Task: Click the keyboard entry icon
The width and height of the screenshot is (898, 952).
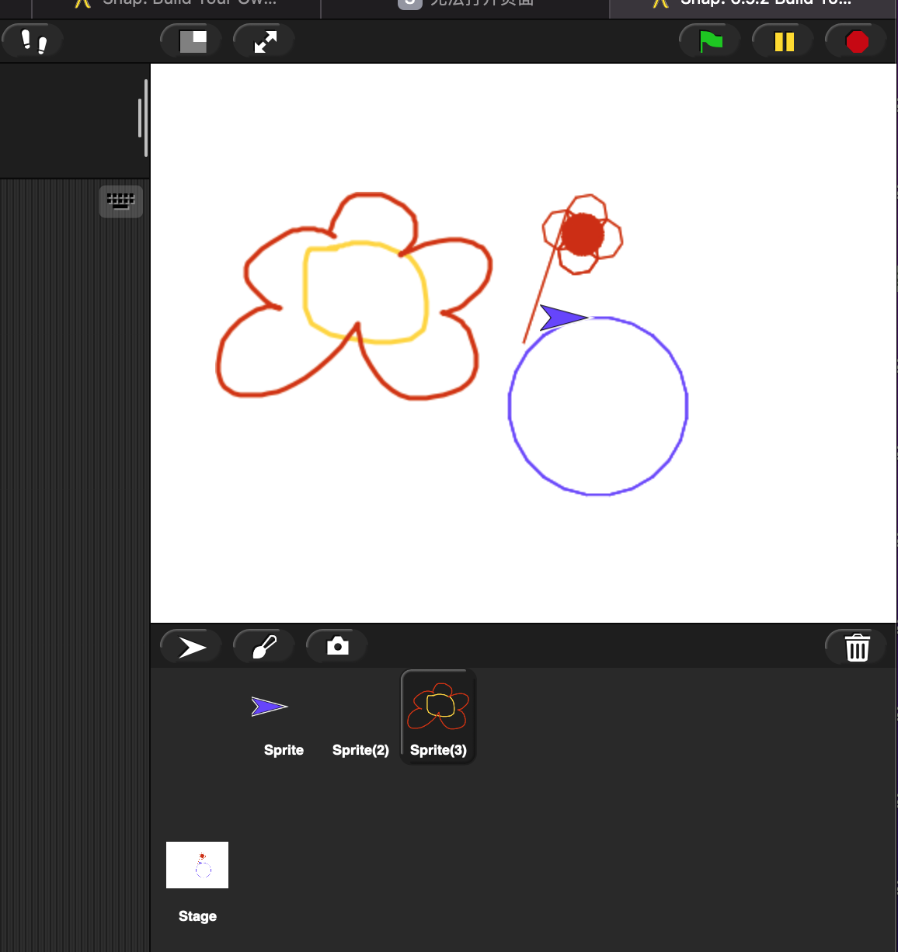Action: tap(120, 201)
